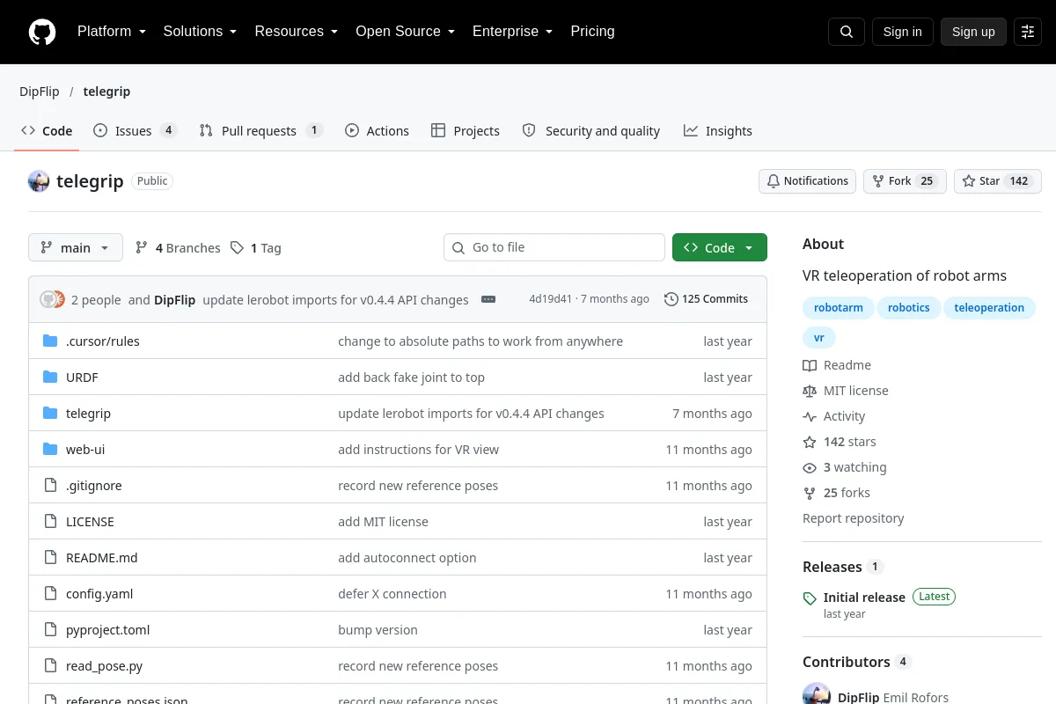Expand the Platform menu

point(112,32)
